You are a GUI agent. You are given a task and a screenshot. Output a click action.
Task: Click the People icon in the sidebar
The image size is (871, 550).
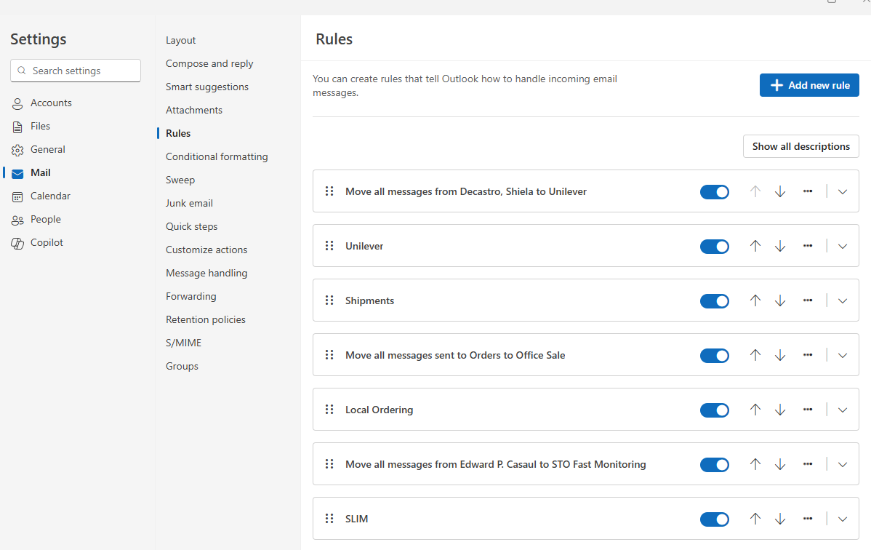tap(17, 220)
